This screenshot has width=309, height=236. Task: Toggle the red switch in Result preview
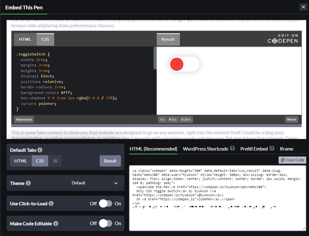click(185, 64)
